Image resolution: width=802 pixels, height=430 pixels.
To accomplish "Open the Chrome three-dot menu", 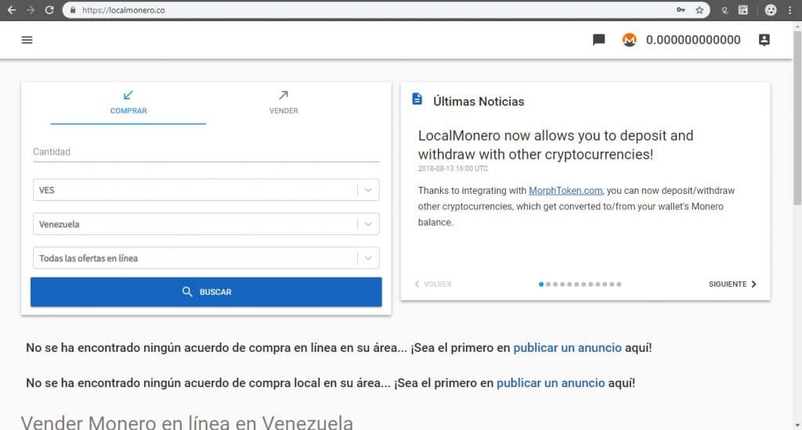I will point(789,9).
